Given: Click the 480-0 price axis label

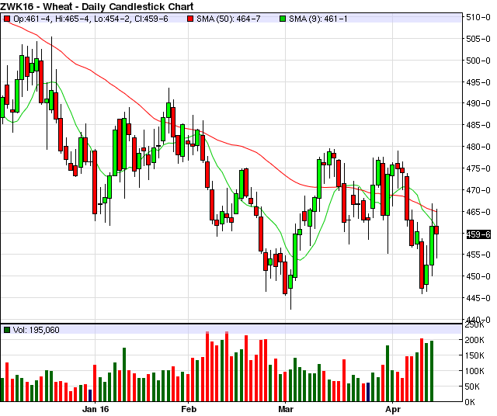Looking at the screenshot, I should point(478,147).
